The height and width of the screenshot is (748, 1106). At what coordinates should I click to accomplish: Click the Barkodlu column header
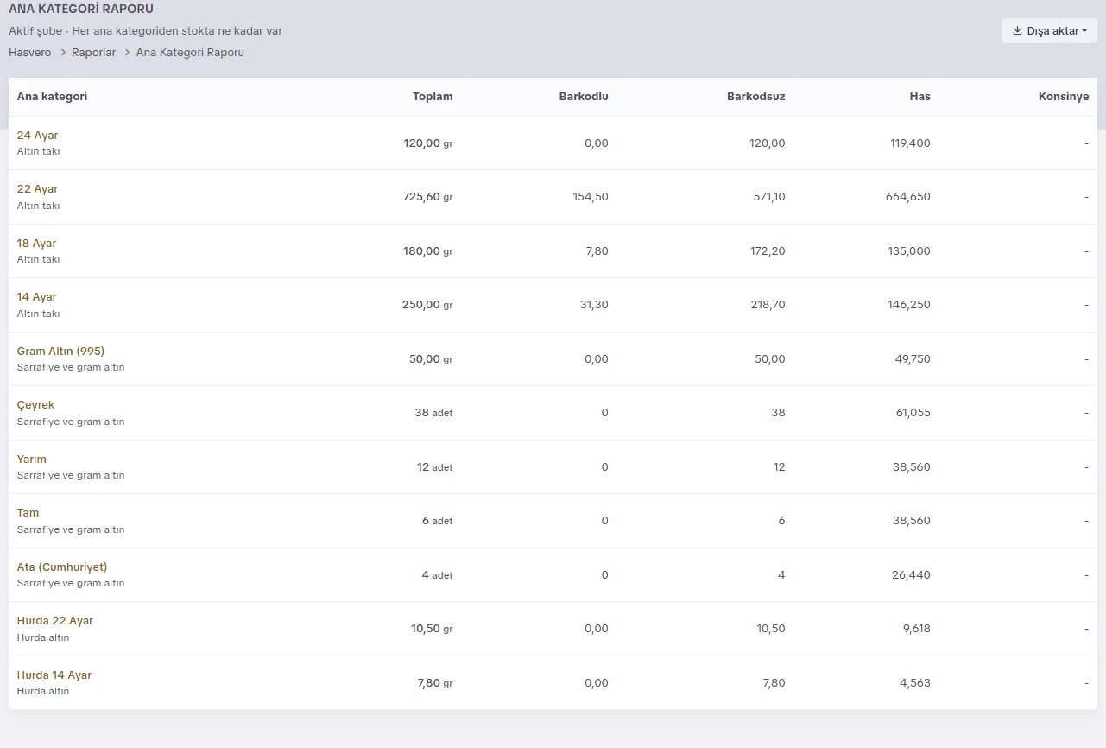click(x=584, y=97)
